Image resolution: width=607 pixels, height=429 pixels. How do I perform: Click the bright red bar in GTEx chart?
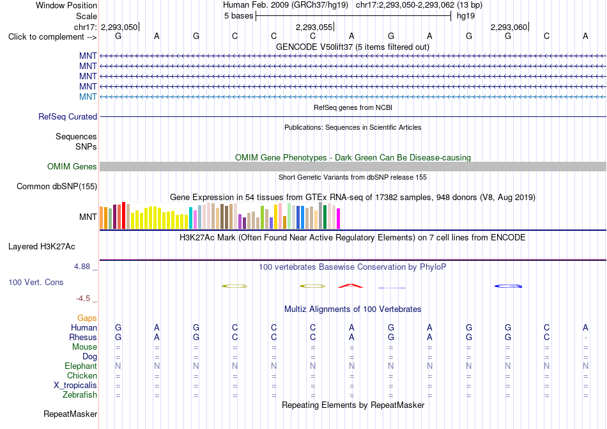click(123, 215)
